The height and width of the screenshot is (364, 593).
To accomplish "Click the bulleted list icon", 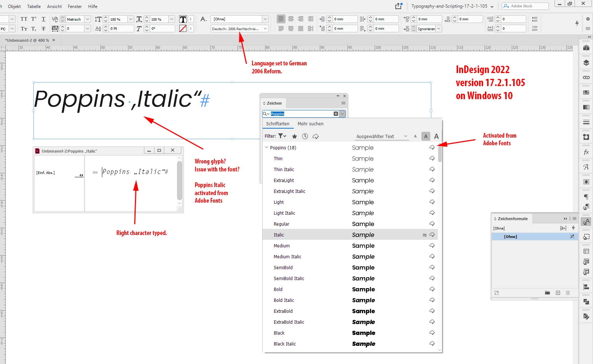I will [x=535, y=19].
